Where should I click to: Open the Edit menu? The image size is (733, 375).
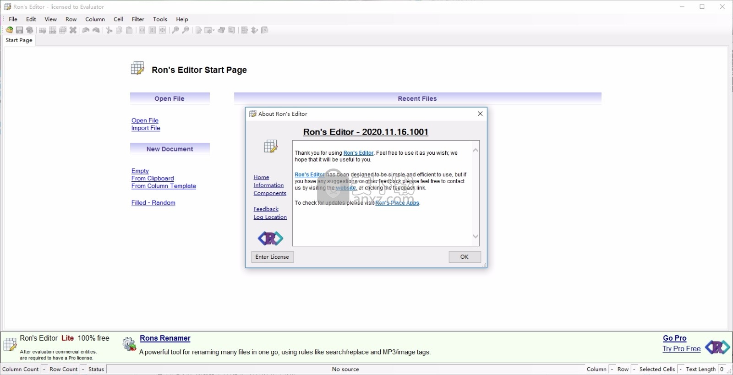(31, 19)
